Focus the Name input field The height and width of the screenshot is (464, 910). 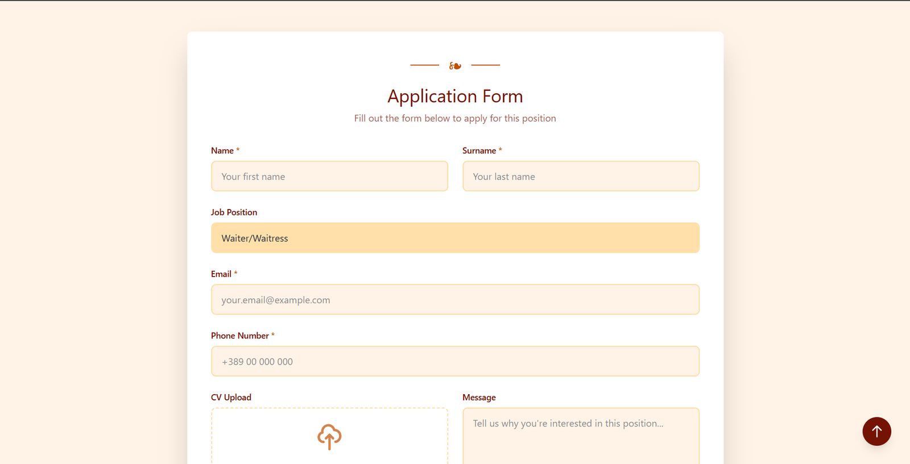329,176
